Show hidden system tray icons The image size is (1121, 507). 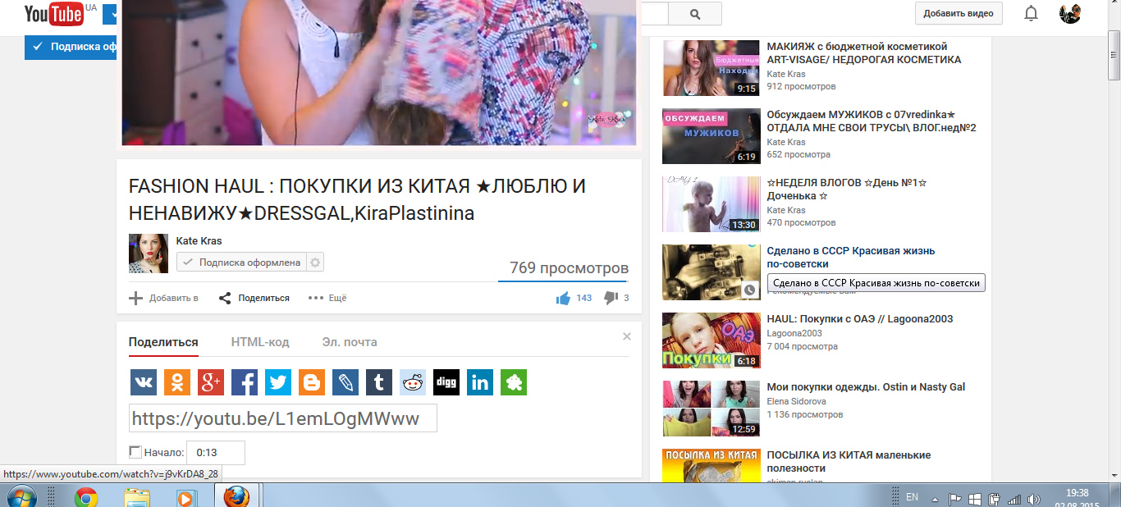click(x=935, y=498)
